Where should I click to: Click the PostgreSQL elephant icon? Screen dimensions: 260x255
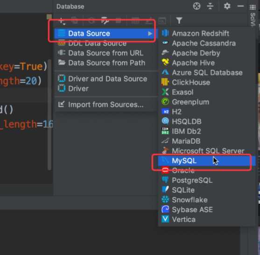click(x=165, y=180)
